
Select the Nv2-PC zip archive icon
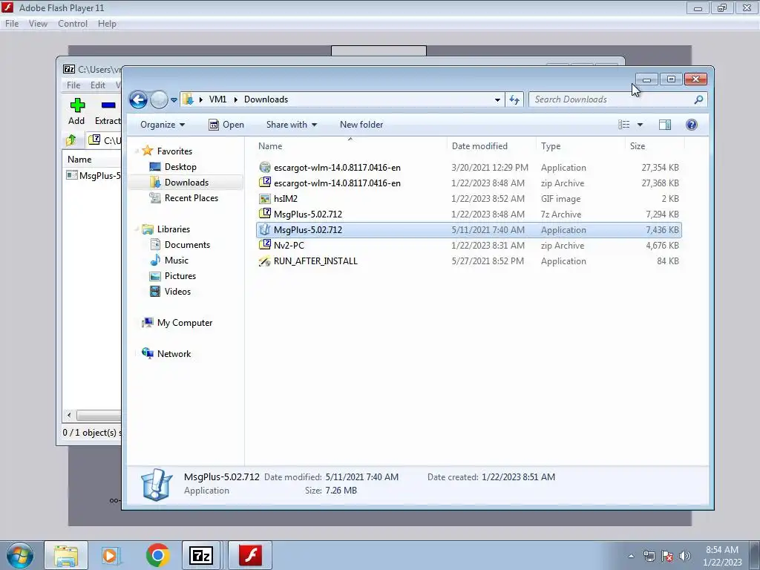265,245
